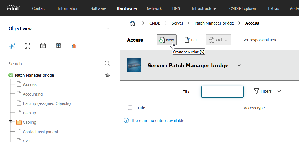Open the Software menu
Screen dimensions: 299x142
point(98,8)
